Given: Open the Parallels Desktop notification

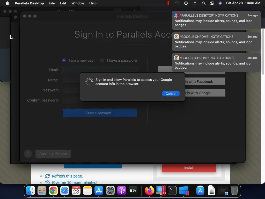Looking at the screenshot, I should (x=216, y=20).
